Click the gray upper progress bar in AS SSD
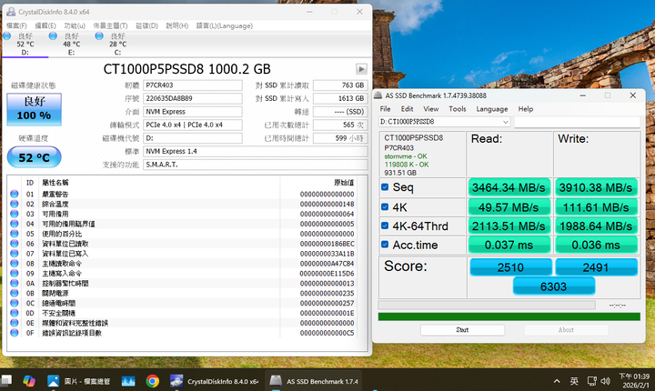 (487, 305)
